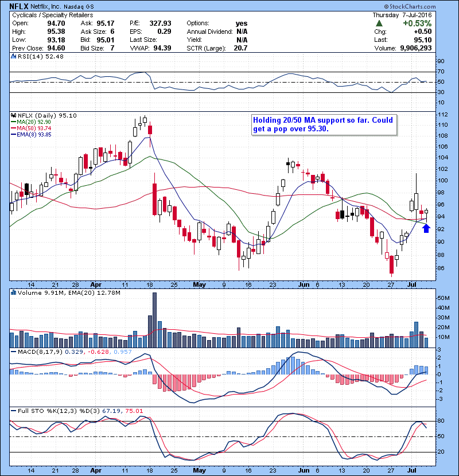
Task: Click the NFLX ticker symbol title
Action: tap(19, 6)
